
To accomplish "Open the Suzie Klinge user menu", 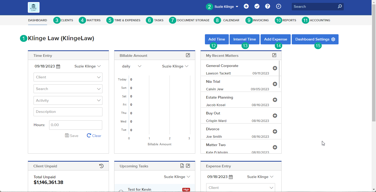I will point(226,7).
